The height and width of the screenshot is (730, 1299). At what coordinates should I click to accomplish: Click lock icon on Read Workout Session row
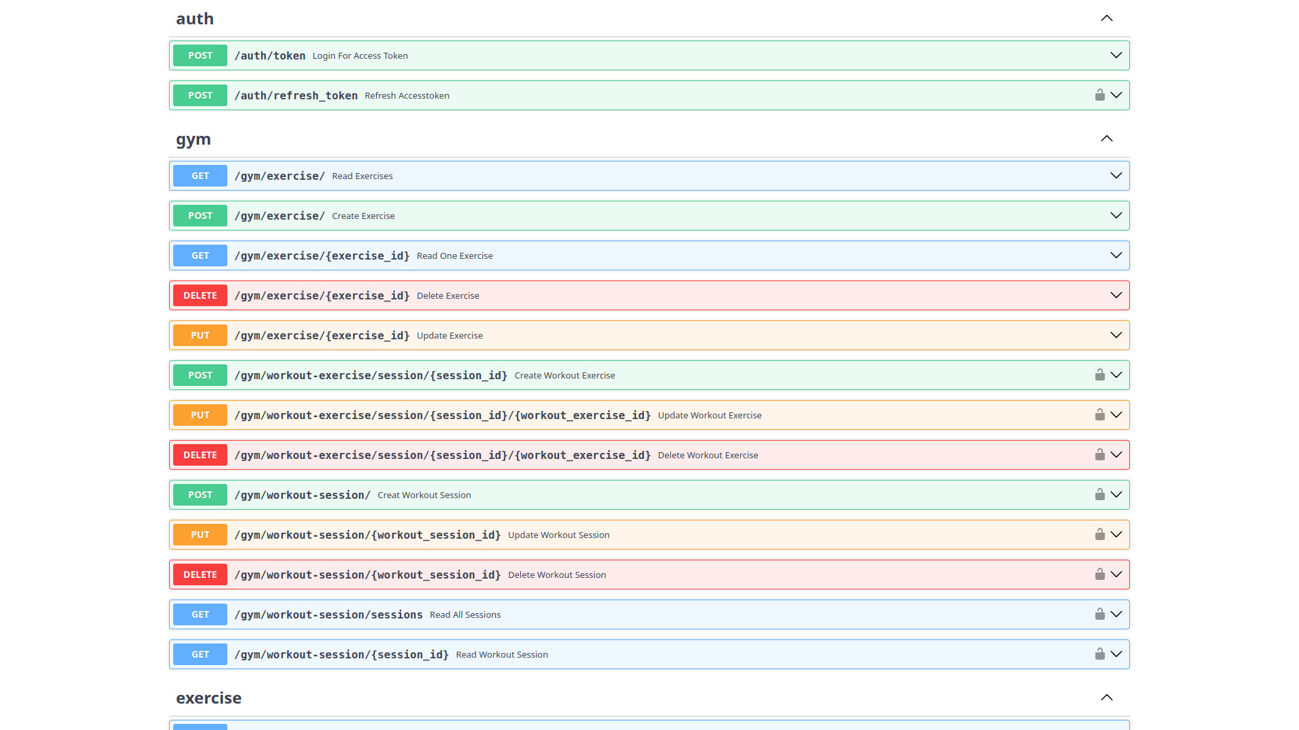[1100, 654]
